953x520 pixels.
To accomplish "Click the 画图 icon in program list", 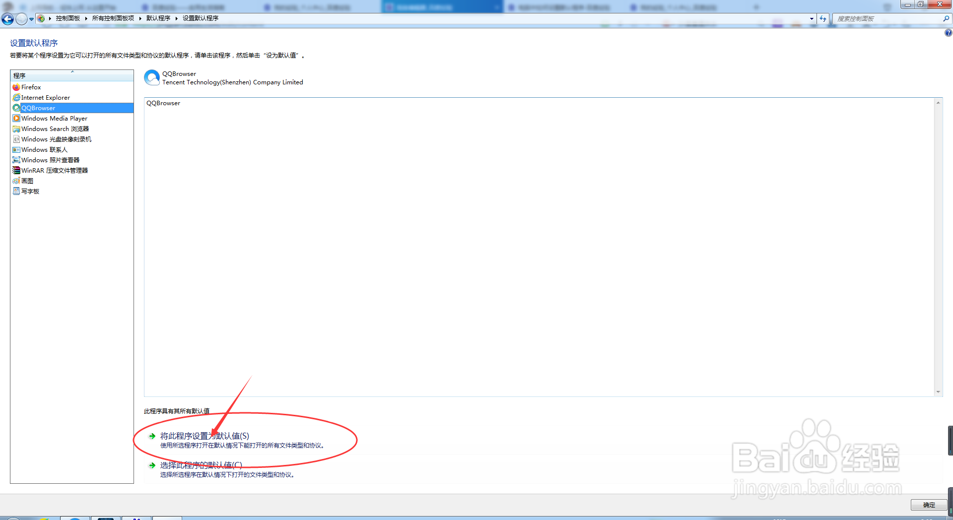I will tap(16, 181).
